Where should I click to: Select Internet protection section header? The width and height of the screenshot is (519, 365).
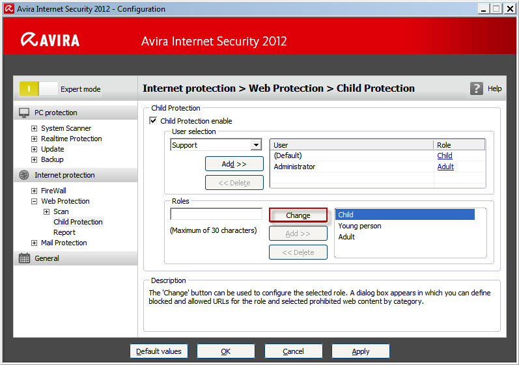[x=76, y=175]
